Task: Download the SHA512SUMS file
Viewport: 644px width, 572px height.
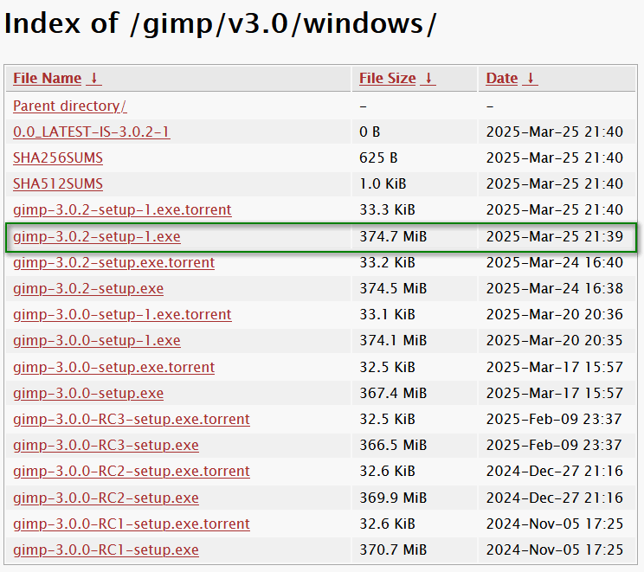Action: [x=58, y=184]
